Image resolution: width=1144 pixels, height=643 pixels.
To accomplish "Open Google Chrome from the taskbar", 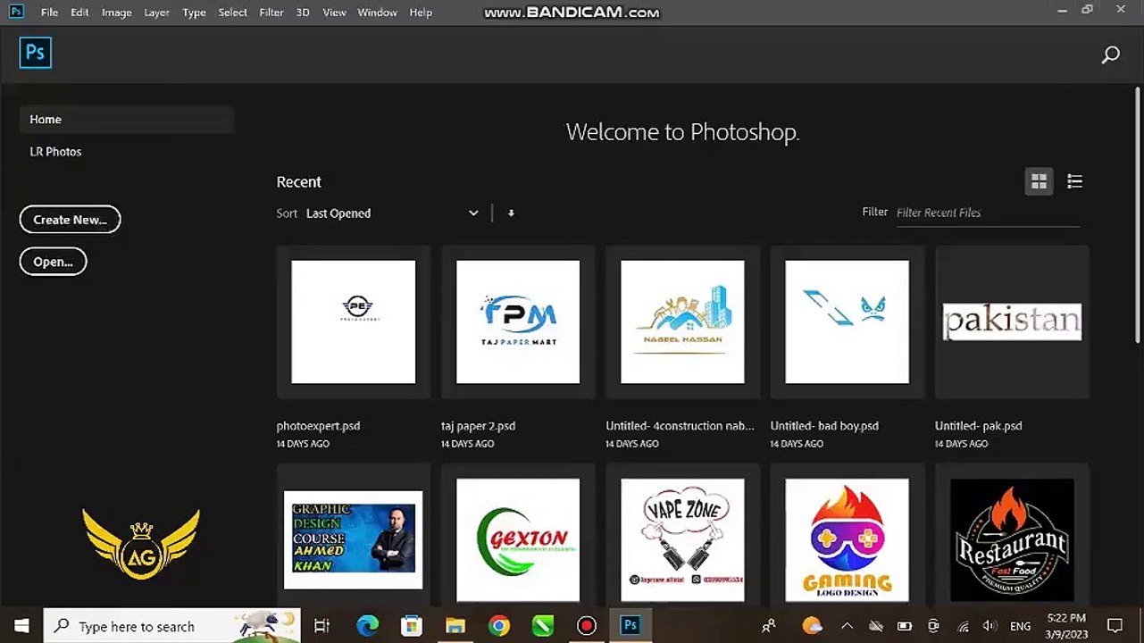I will (x=499, y=626).
